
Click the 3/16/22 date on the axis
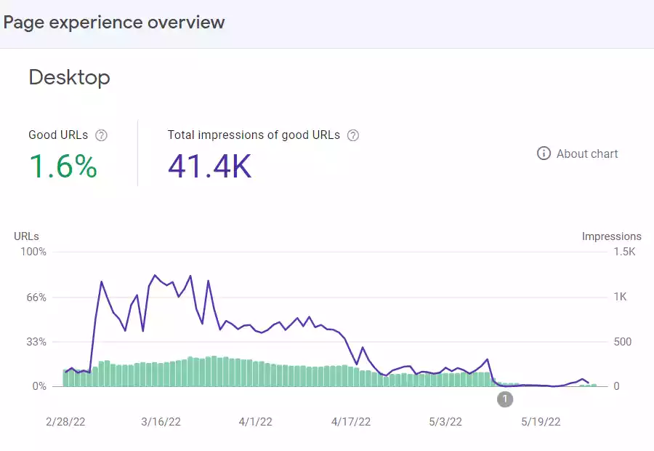coord(161,422)
